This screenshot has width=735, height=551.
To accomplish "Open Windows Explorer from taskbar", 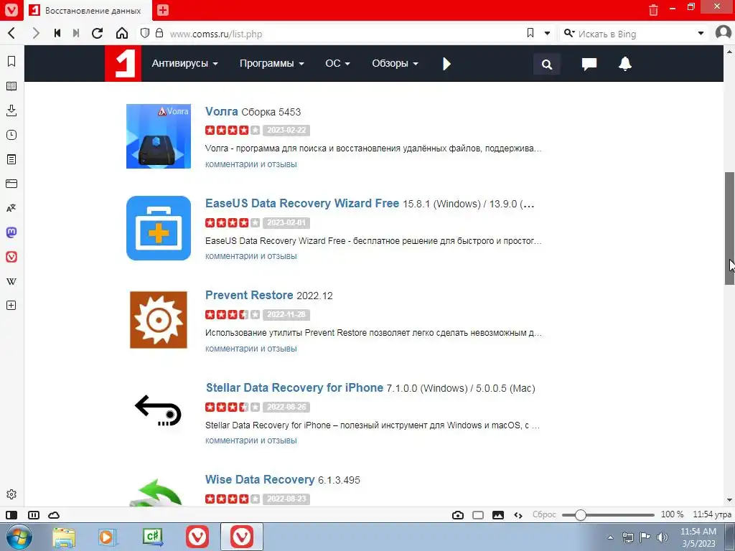I will [64, 537].
